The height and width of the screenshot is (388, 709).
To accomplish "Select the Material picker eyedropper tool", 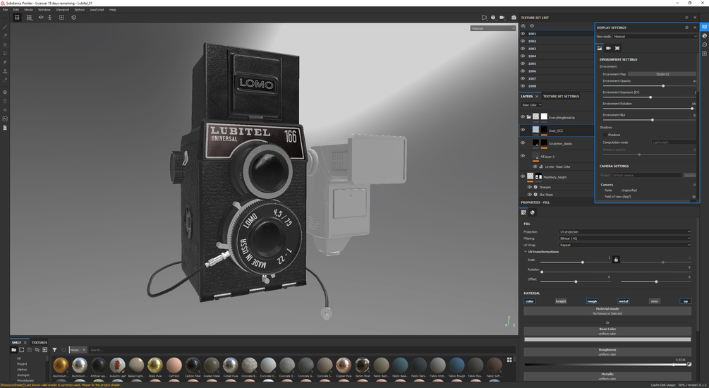I will click(5, 80).
